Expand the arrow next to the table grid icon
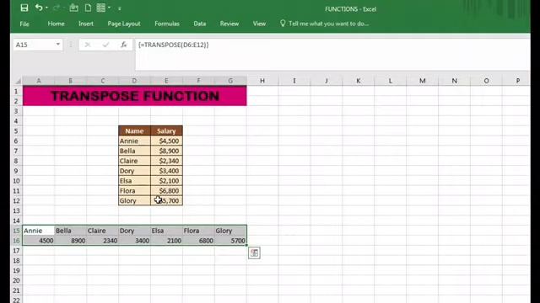The height and width of the screenshot is (303, 540). click(x=109, y=8)
